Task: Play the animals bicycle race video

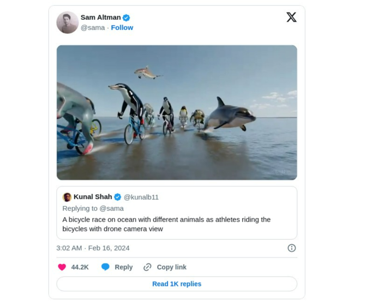Action: (177, 113)
